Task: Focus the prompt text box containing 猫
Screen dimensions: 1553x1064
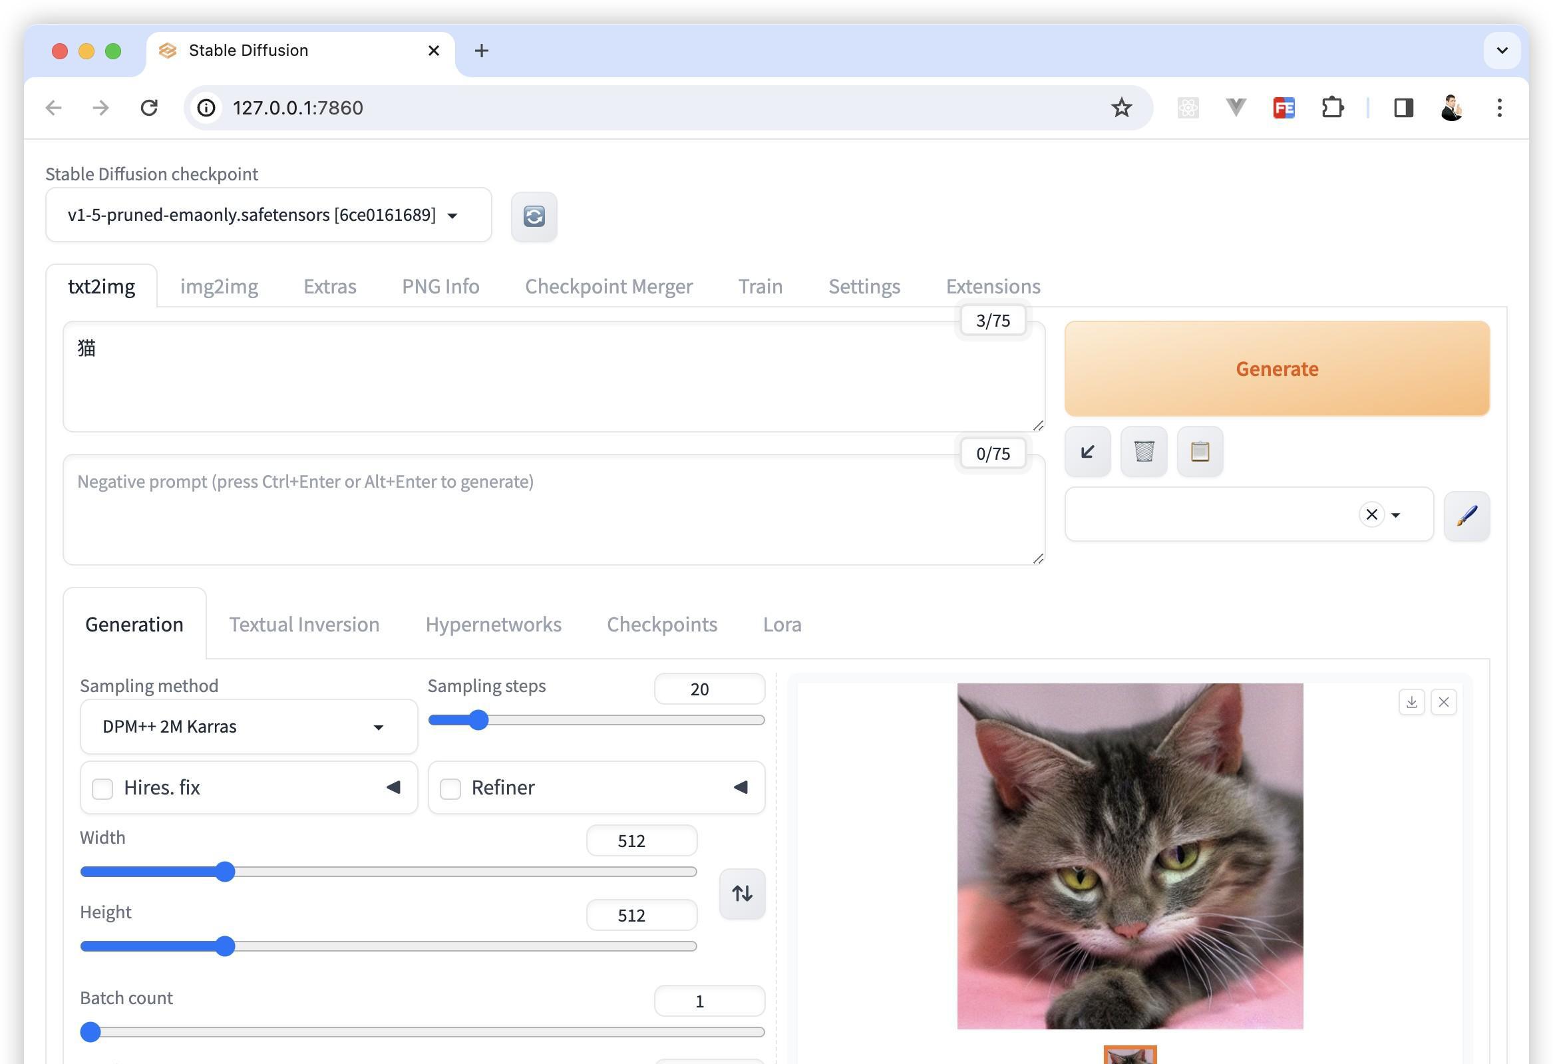Action: tap(554, 377)
